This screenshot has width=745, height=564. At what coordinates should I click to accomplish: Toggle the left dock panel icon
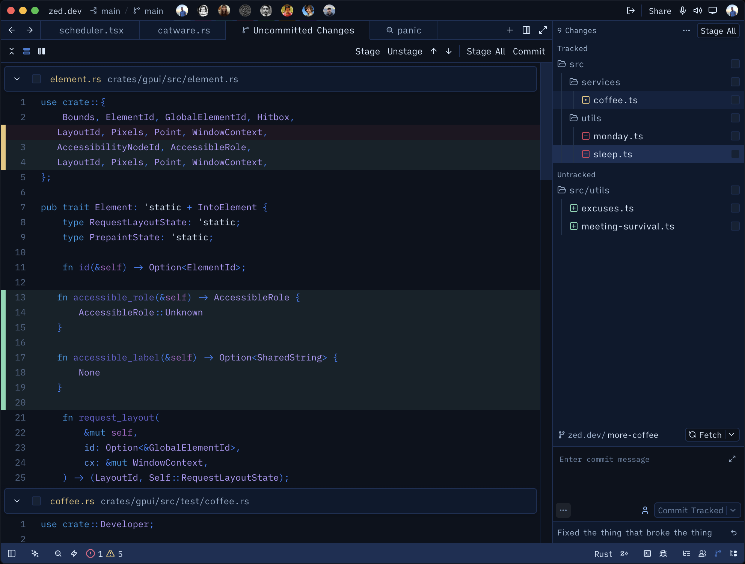pyautogui.click(x=12, y=553)
